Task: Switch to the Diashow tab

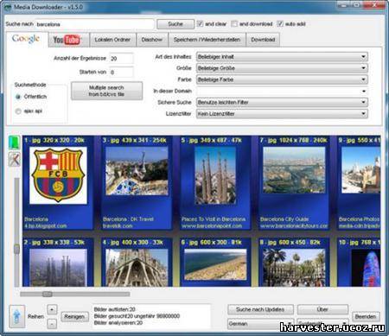Action: click(152, 40)
